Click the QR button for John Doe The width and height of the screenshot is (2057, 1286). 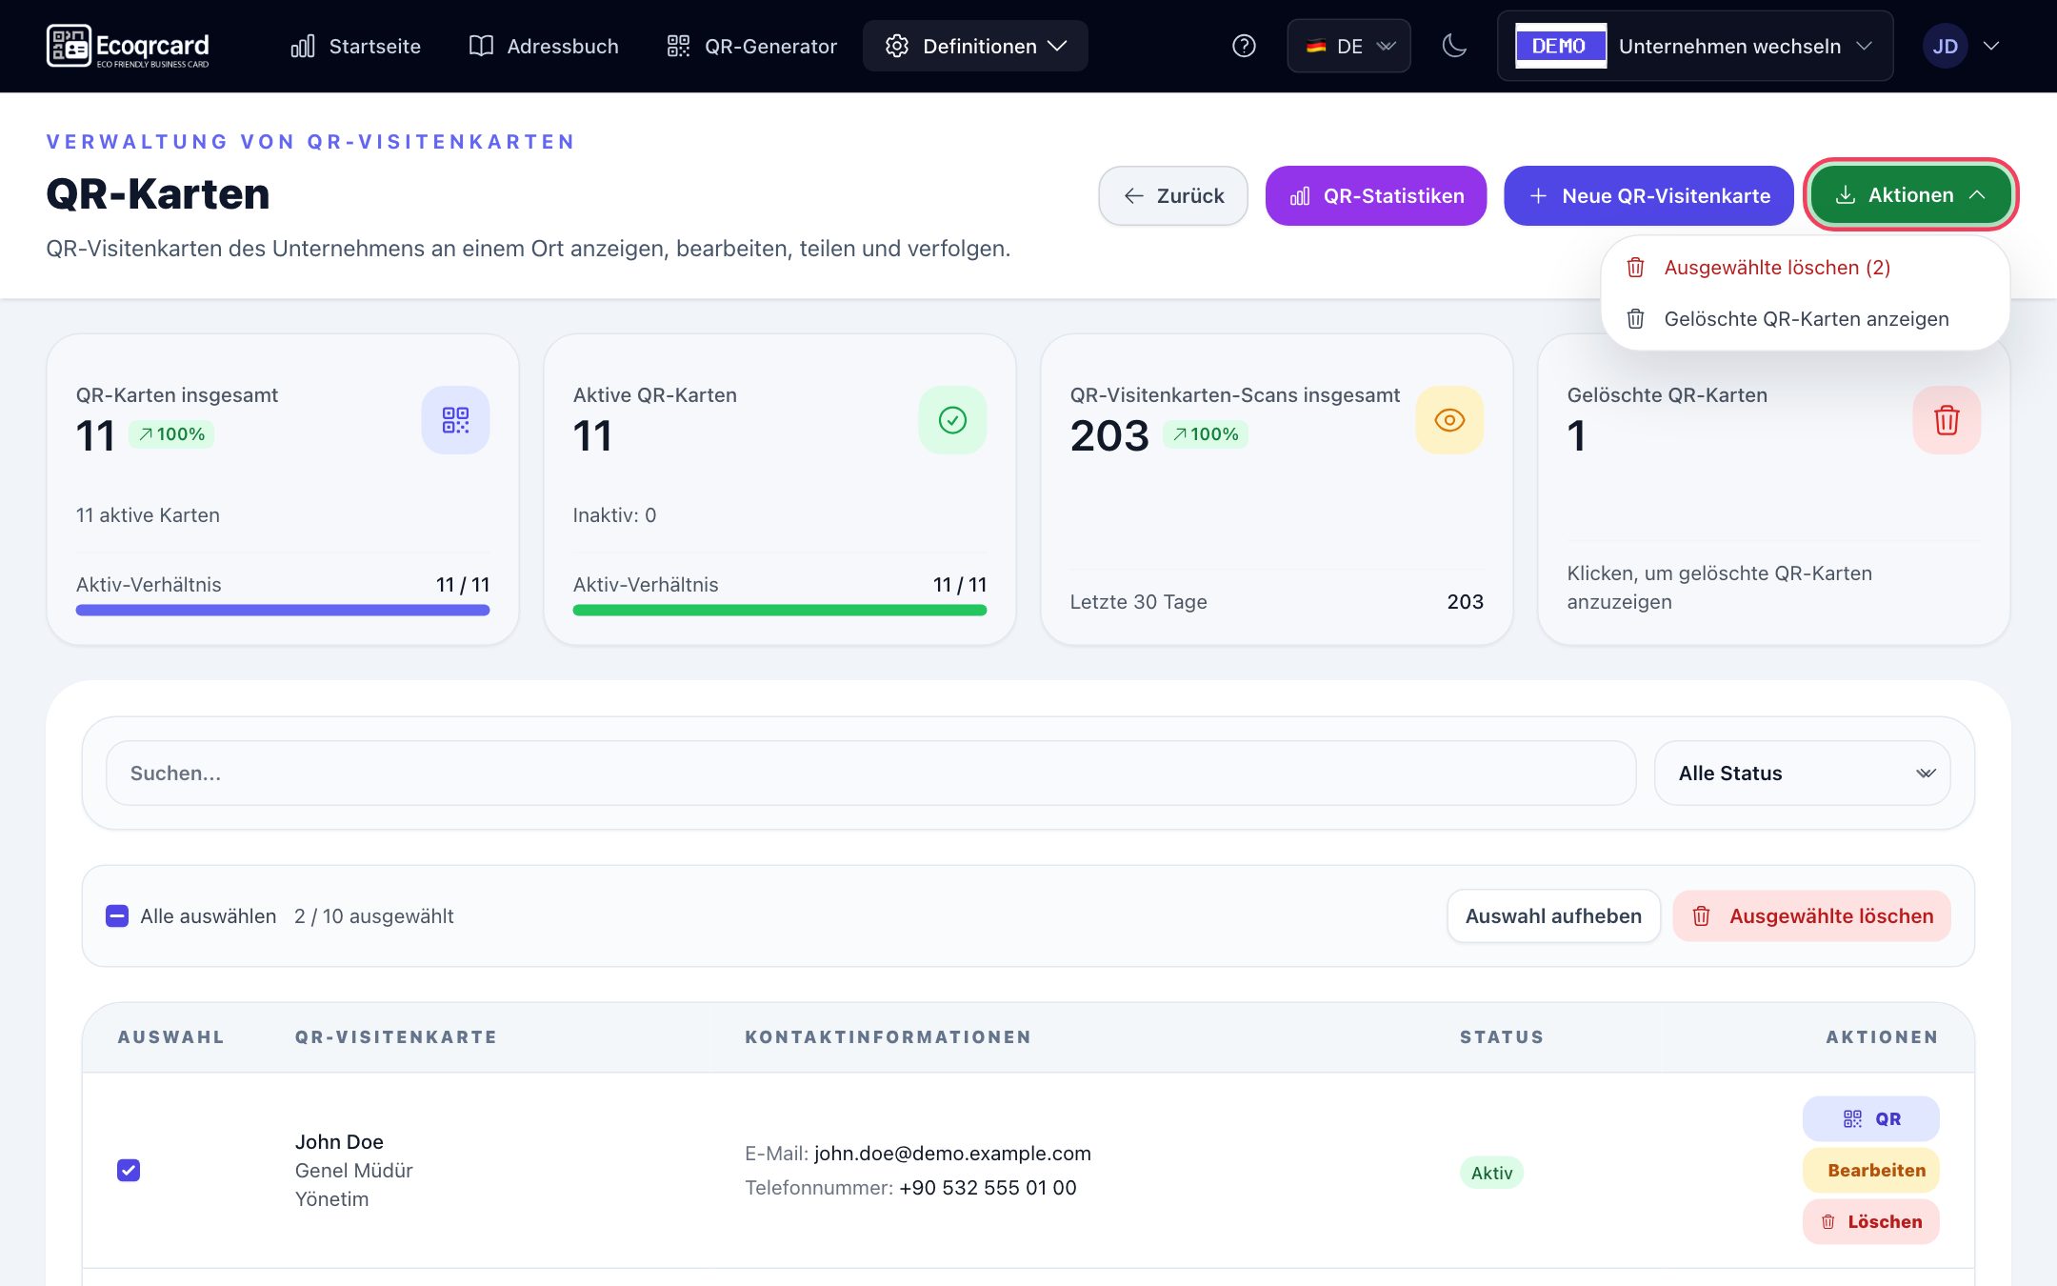point(1870,1119)
